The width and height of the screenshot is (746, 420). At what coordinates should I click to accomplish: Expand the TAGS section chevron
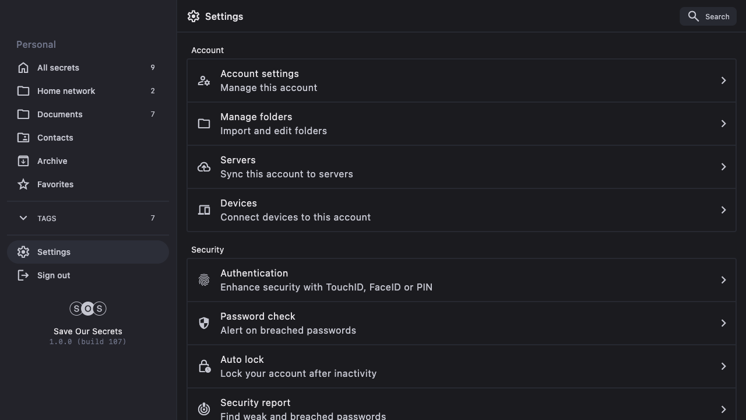coord(23,218)
